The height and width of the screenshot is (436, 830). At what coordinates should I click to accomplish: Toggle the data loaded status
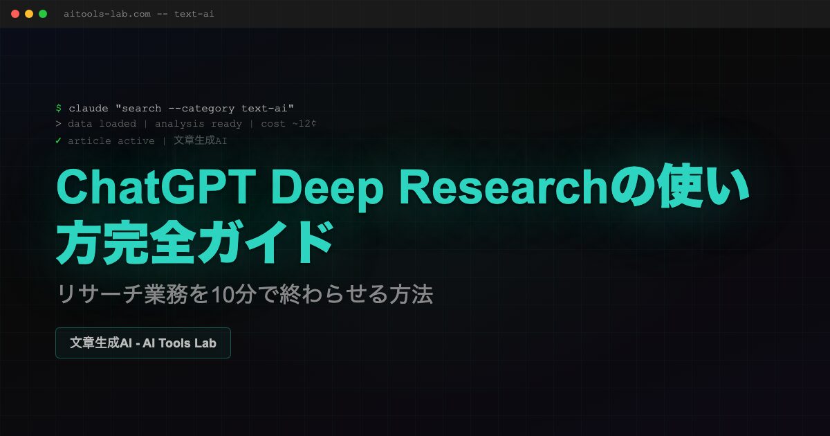pyautogui.click(x=101, y=124)
